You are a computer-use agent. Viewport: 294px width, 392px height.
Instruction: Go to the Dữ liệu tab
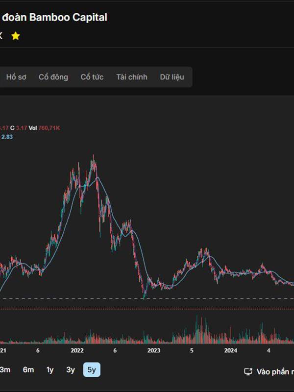pyautogui.click(x=172, y=77)
